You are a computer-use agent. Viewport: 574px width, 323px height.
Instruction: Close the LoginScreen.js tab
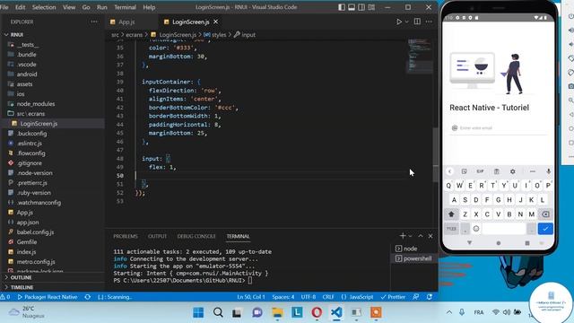pos(215,22)
